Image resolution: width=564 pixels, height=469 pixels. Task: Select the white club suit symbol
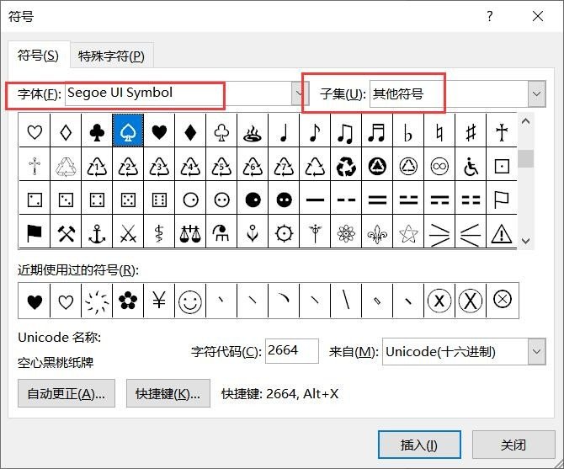pyautogui.click(x=221, y=131)
